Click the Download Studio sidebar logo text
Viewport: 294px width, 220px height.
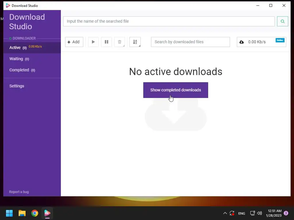click(x=27, y=22)
